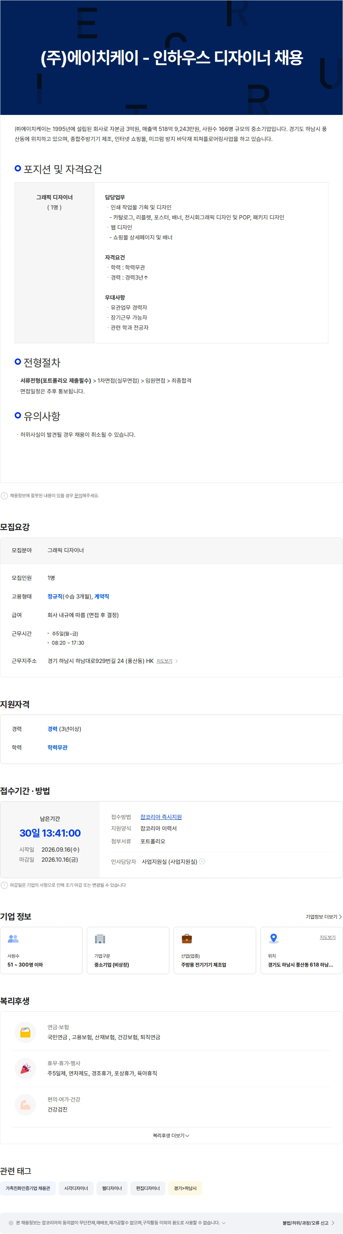Image resolution: width=343 pixels, height=1234 pixels.
Task: Click 포트폴리오 attachment text
Action: pos(153,841)
